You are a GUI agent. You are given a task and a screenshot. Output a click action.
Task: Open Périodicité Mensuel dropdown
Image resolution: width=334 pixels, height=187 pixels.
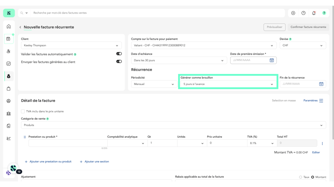coord(154,84)
